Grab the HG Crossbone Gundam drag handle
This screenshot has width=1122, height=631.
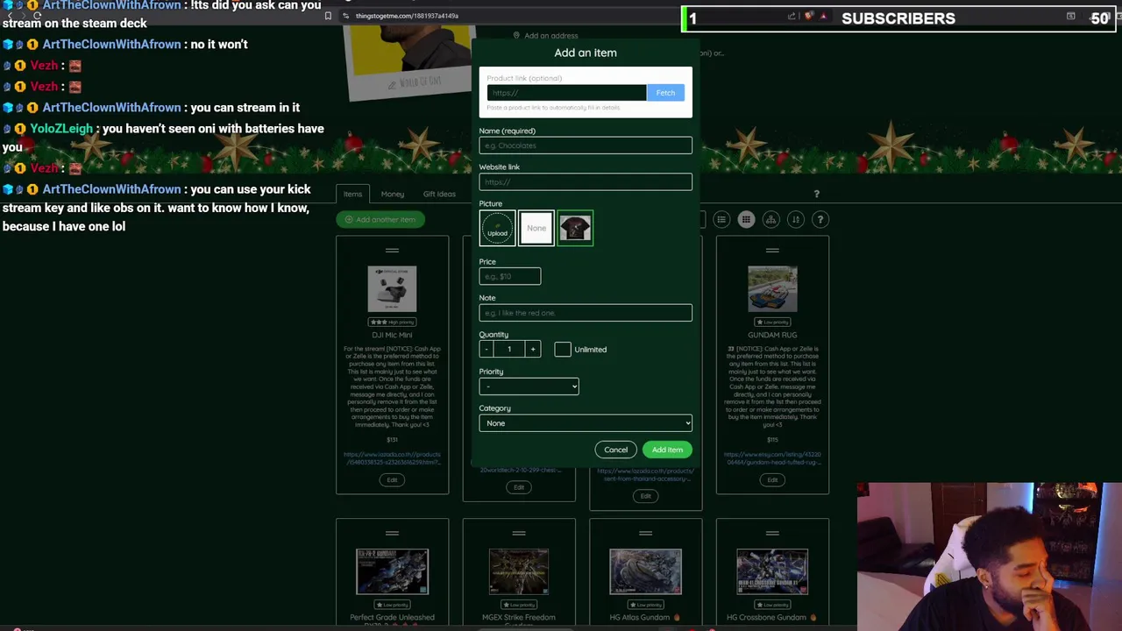(x=772, y=534)
